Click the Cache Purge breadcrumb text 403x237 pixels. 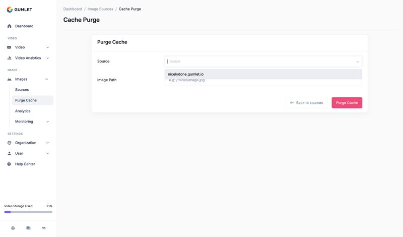click(x=130, y=9)
